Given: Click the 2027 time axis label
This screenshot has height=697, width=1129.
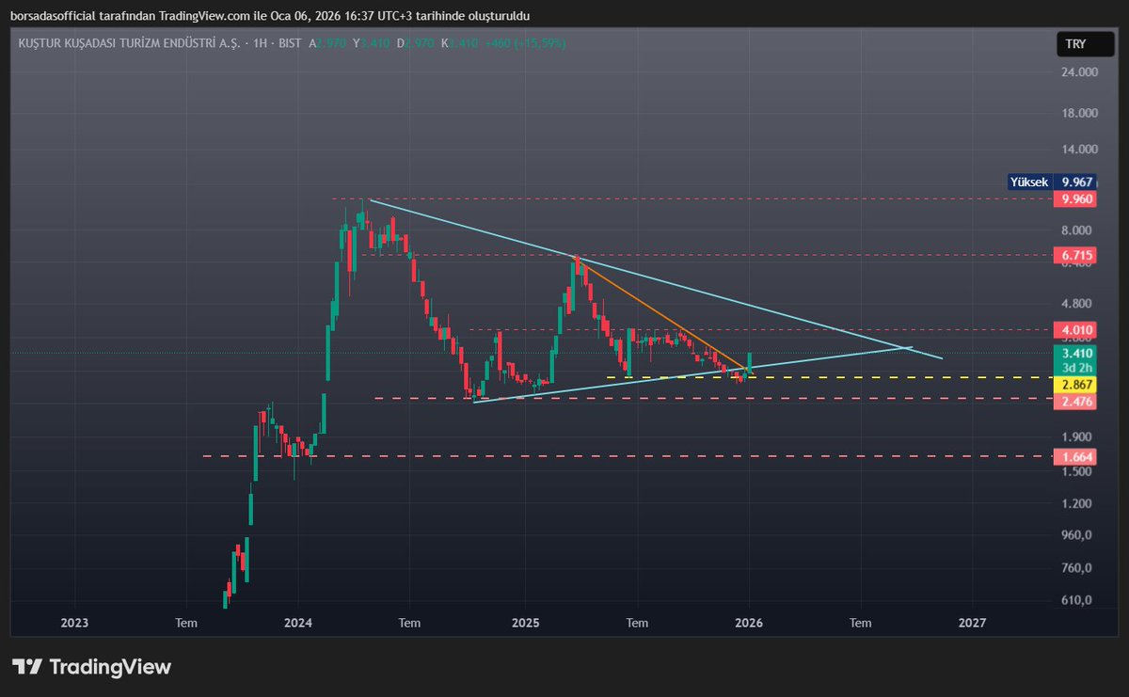Looking at the screenshot, I should coord(972,623).
